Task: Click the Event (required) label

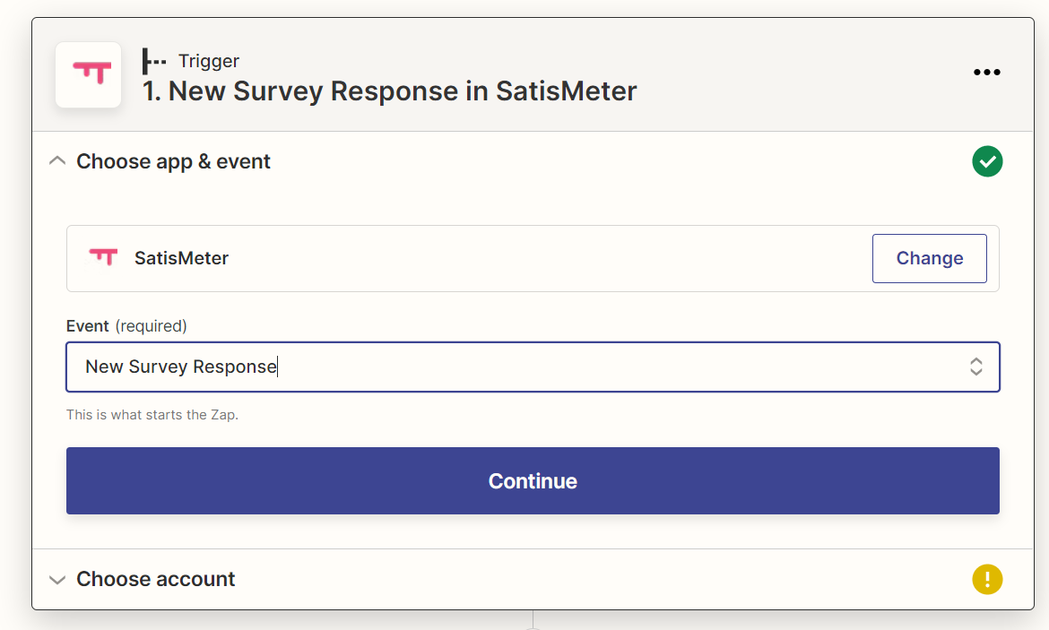Action: [x=126, y=325]
